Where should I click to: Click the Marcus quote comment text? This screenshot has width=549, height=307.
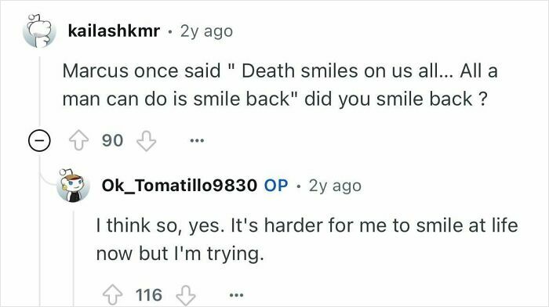(280, 85)
